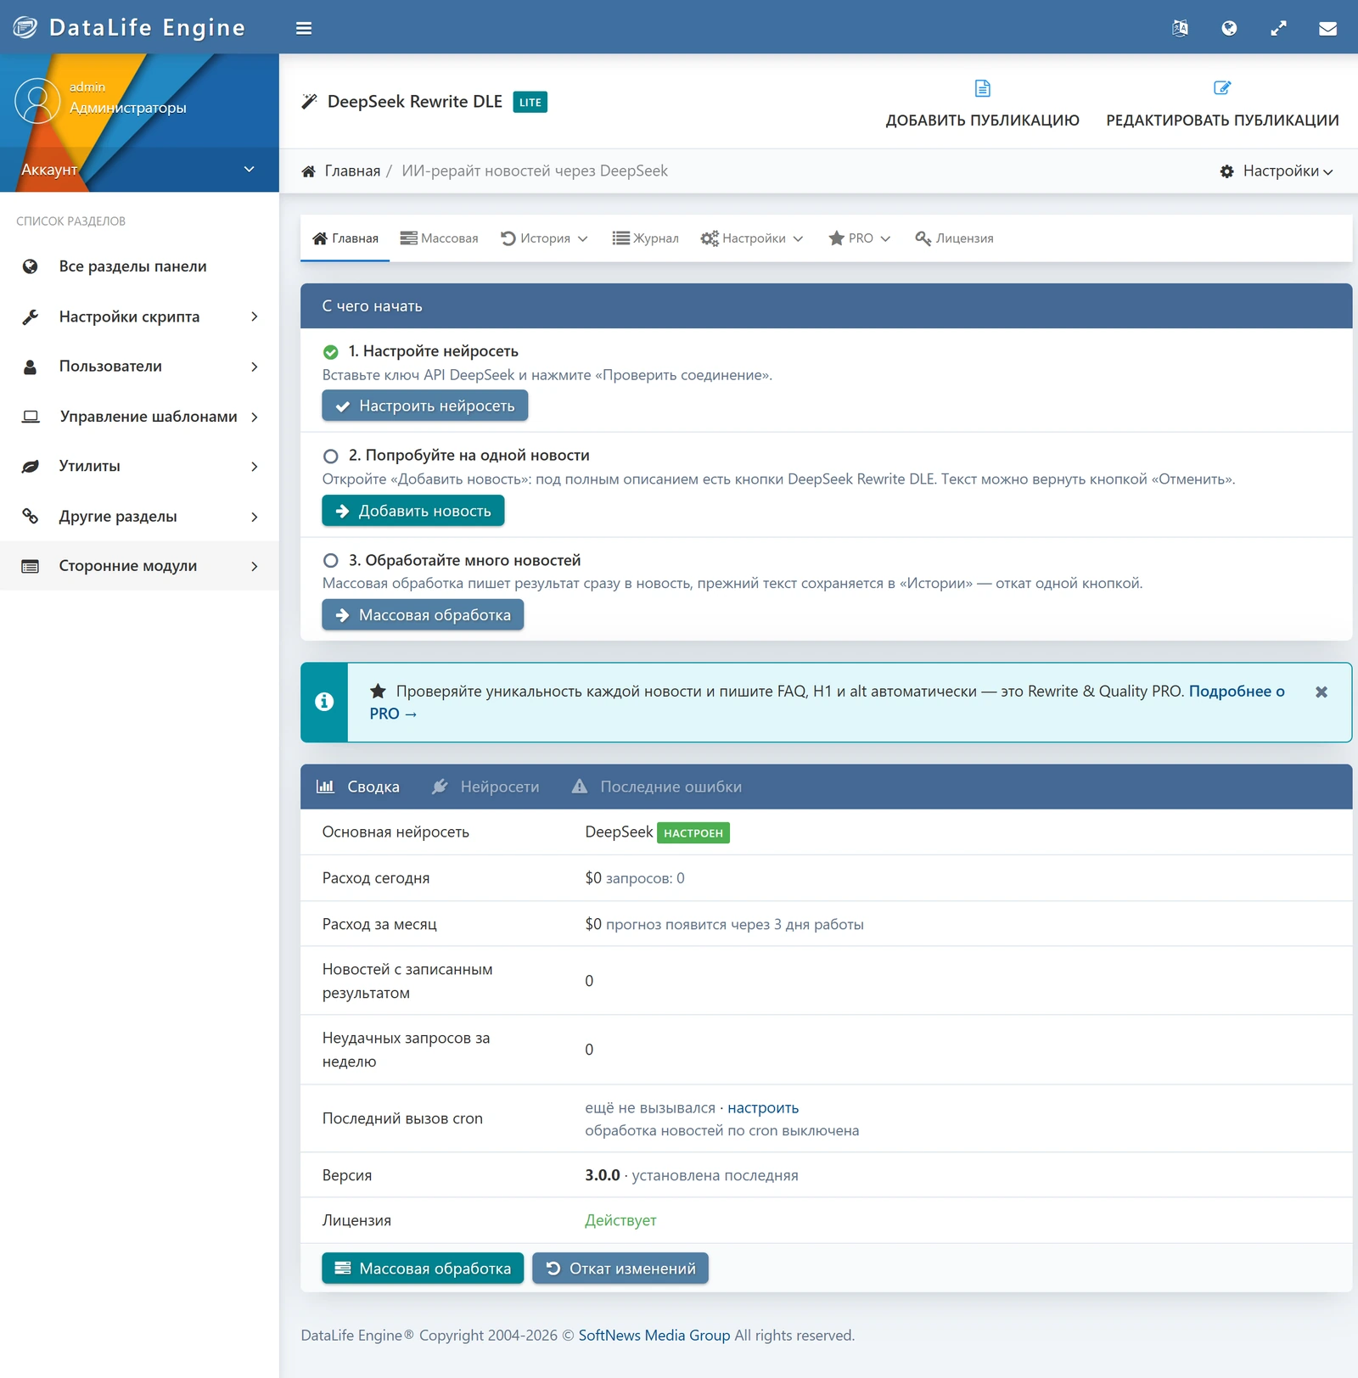Screen dimensions: 1358x1378
Task: Click the green checkmark for step 1
Action: pyautogui.click(x=331, y=352)
